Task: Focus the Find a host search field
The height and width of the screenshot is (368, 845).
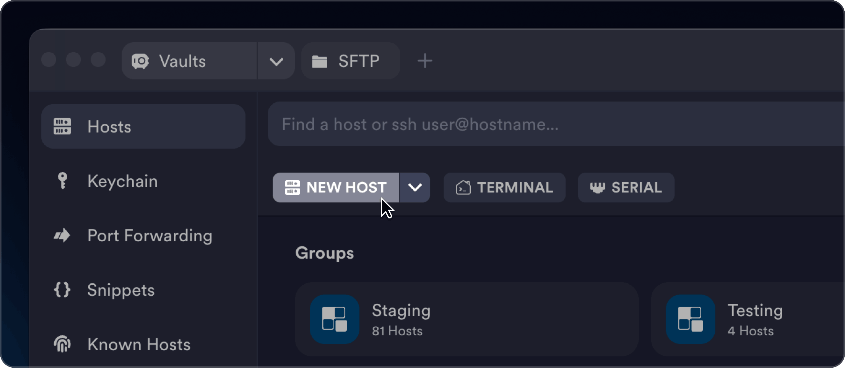Action: point(556,124)
